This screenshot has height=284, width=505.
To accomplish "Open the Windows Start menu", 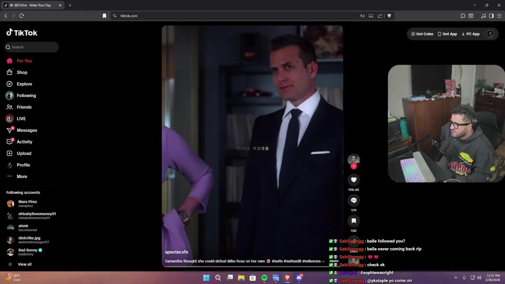I will point(206,278).
